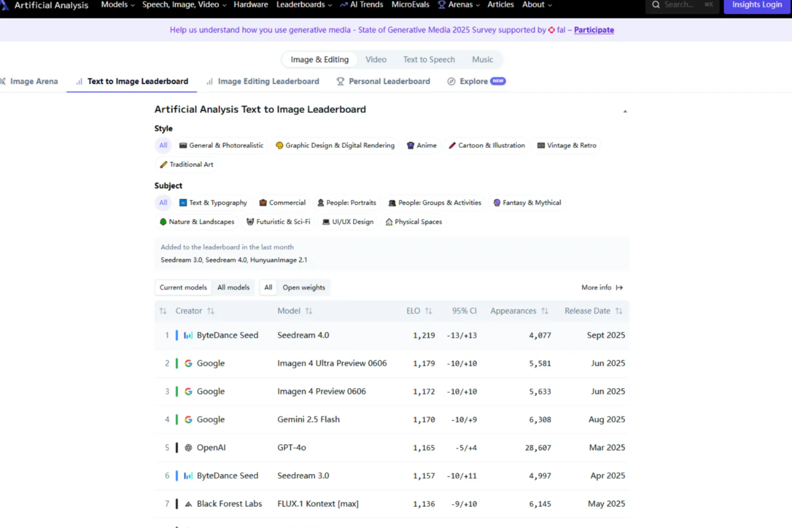The width and height of the screenshot is (792, 528).
Task: Click the More info link
Action: pyautogui.click(x=602, y=288)
